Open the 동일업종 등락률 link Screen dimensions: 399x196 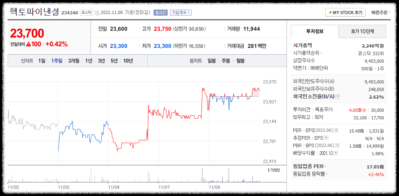pyautogui.click(x=309, y=174)
